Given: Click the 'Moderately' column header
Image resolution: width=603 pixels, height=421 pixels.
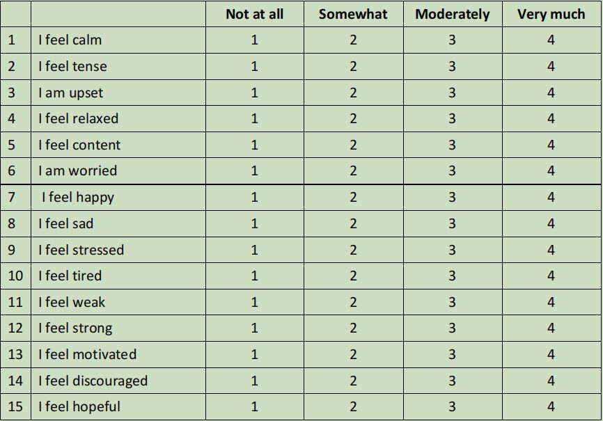Looking at the screenshot, I should [452, 14].
